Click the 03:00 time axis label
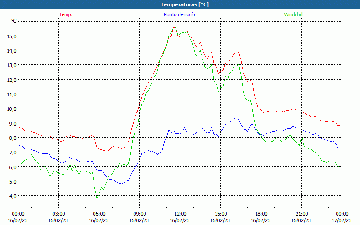Screen dimensions: 360x225 [x=58, y=214]
